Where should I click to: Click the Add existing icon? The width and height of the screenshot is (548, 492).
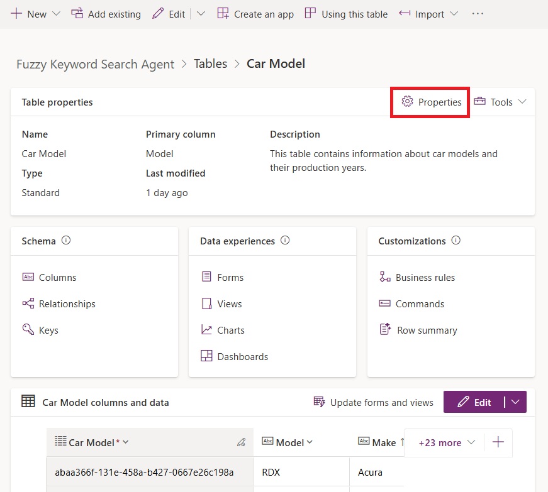point(77,14)
